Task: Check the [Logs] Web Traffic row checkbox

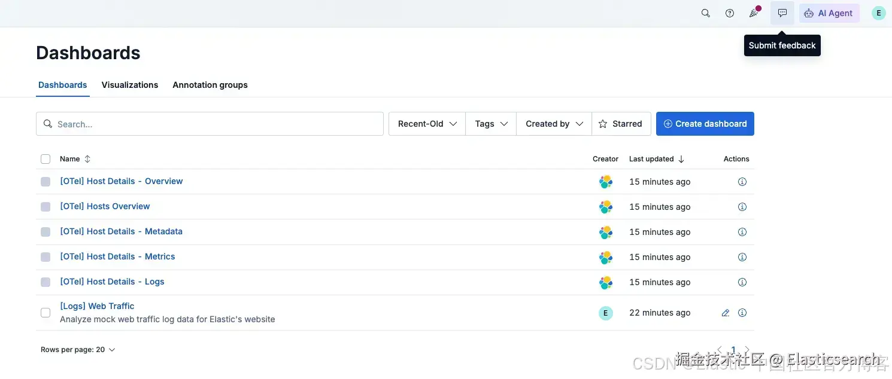Action: pyautogui.click(x=45, y=313)
